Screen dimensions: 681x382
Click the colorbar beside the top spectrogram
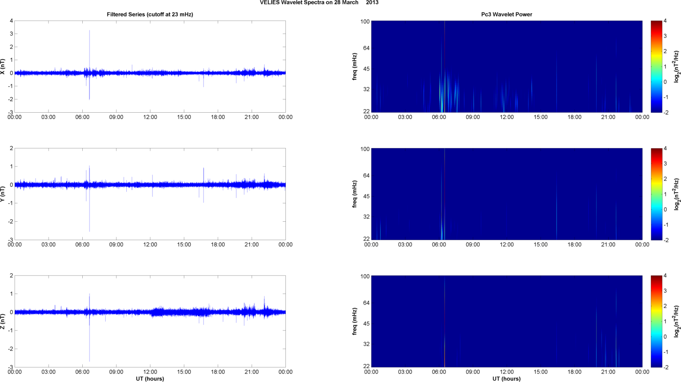click(x=656, y=66)
